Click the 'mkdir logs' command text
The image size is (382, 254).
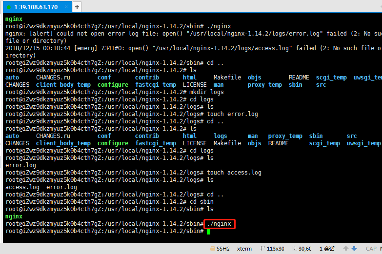206,92
